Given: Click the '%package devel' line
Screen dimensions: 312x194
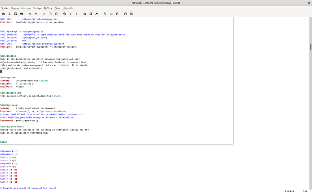Looking at the screenshot, I should coord(9,105).
